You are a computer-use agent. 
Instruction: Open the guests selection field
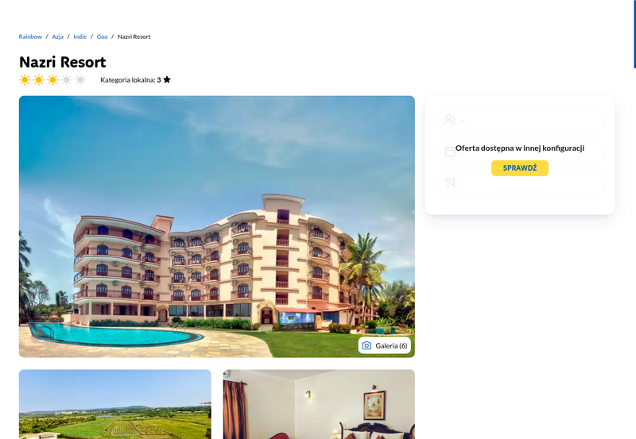pyautogui.click(x=520, y=119)
